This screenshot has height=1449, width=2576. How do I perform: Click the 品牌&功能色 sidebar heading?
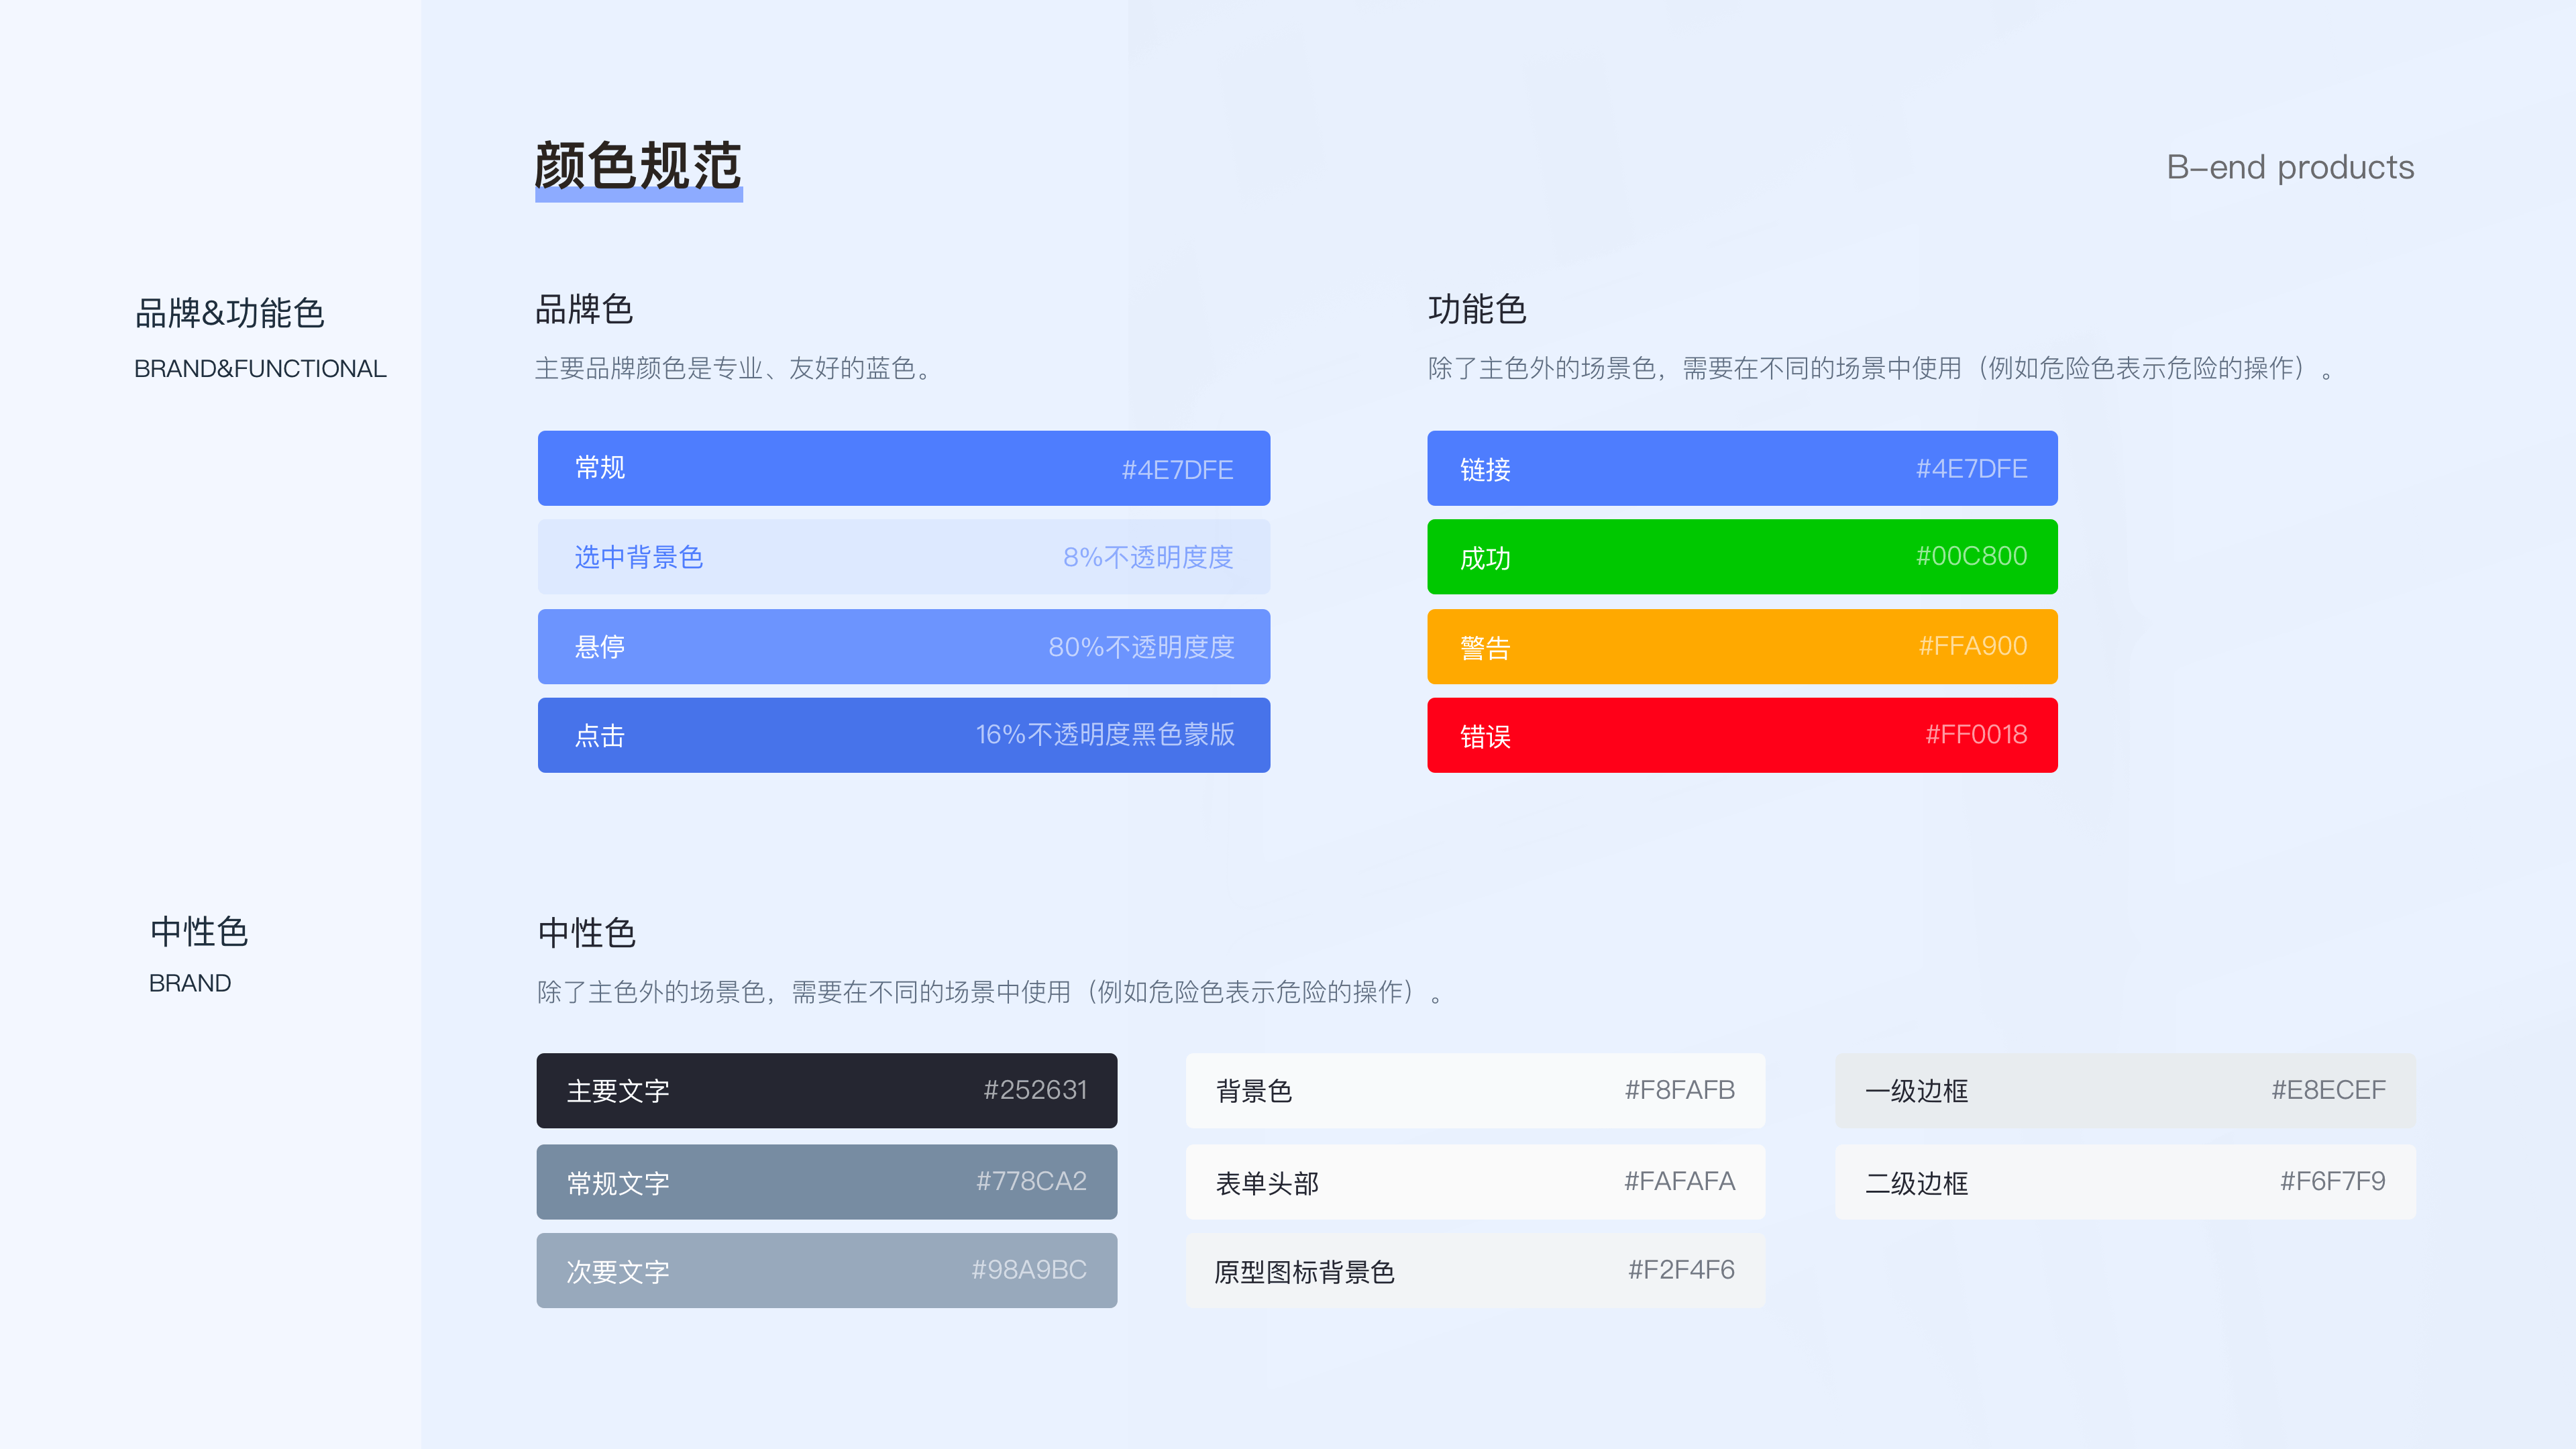[230, 313]
